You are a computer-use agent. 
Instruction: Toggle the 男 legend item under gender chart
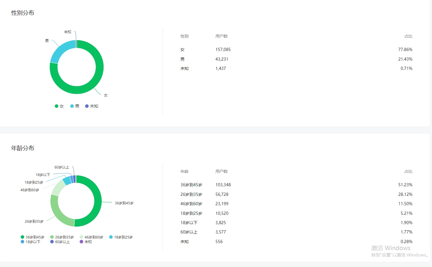pos(75,106)
